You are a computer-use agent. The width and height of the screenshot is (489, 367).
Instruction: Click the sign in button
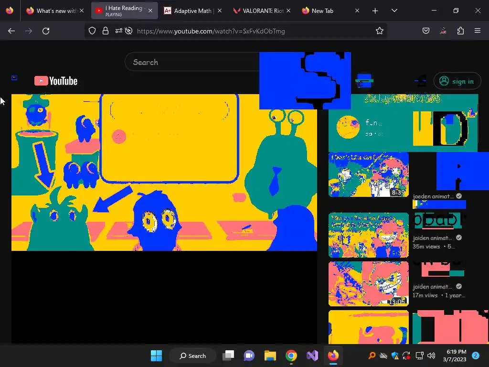457,81
